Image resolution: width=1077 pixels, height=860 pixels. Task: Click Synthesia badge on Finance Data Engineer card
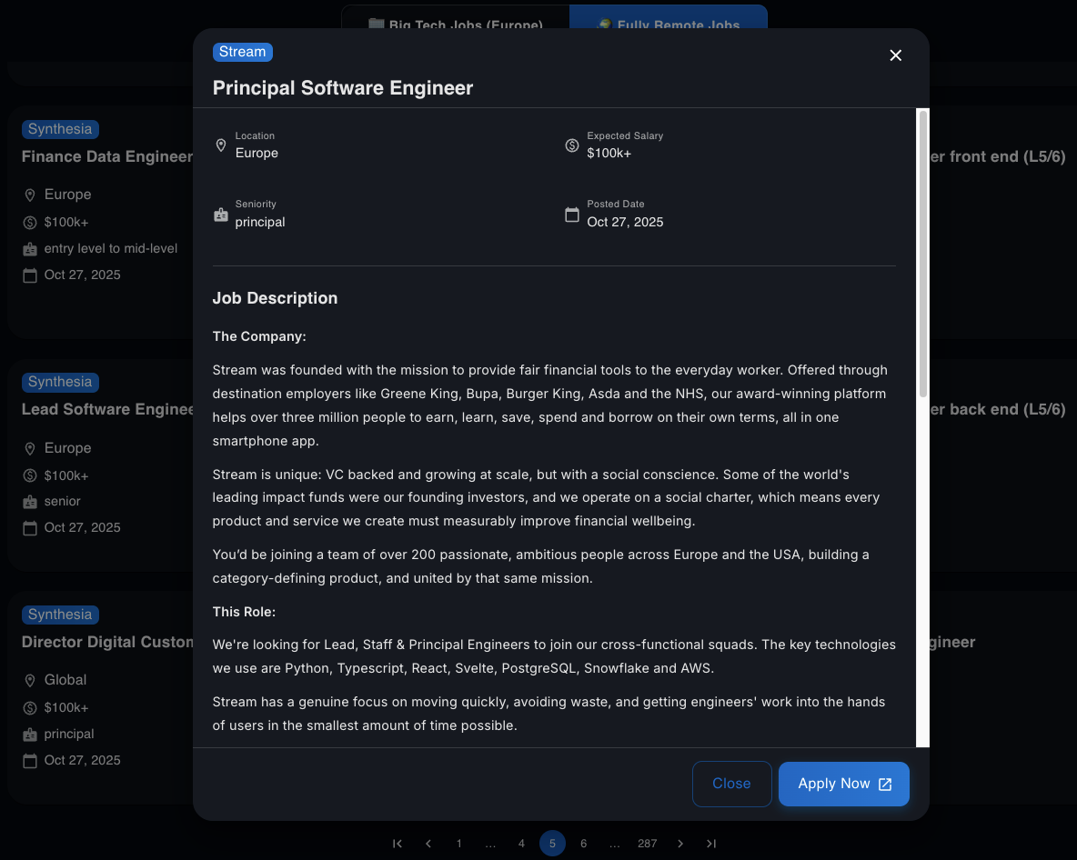coord(60,129)
